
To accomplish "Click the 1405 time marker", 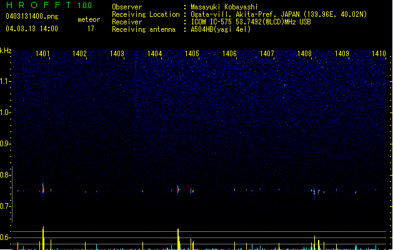I will 192,54.
